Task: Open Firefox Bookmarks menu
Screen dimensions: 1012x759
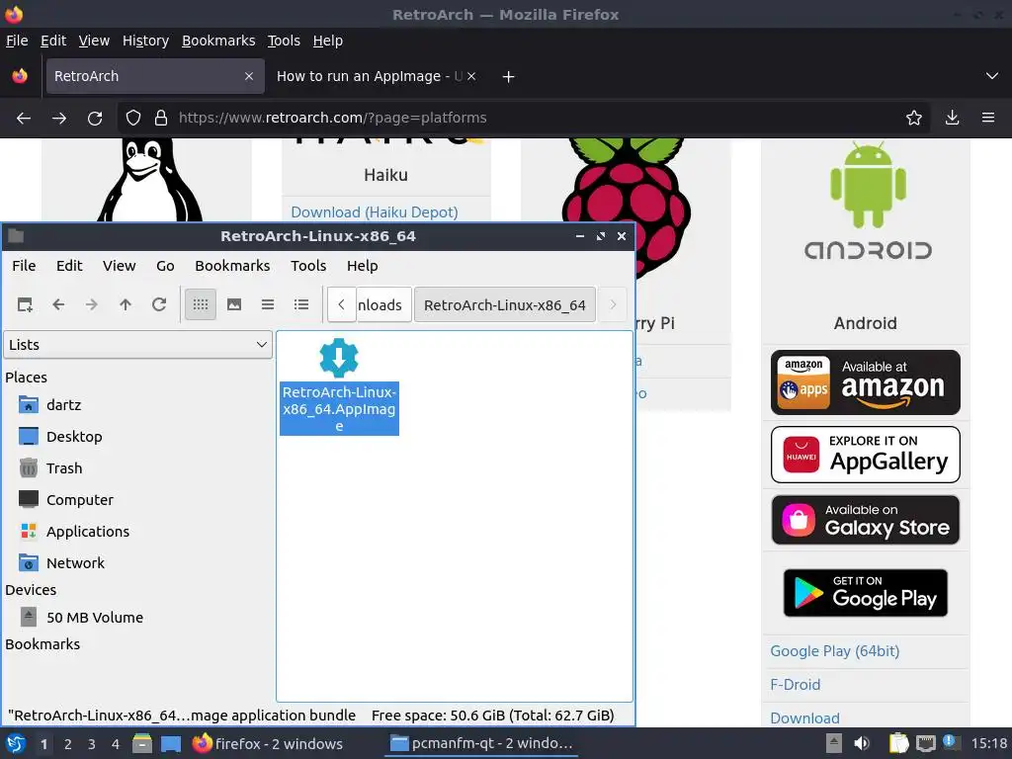Action: pyautogui.click(x=218, y=41)
